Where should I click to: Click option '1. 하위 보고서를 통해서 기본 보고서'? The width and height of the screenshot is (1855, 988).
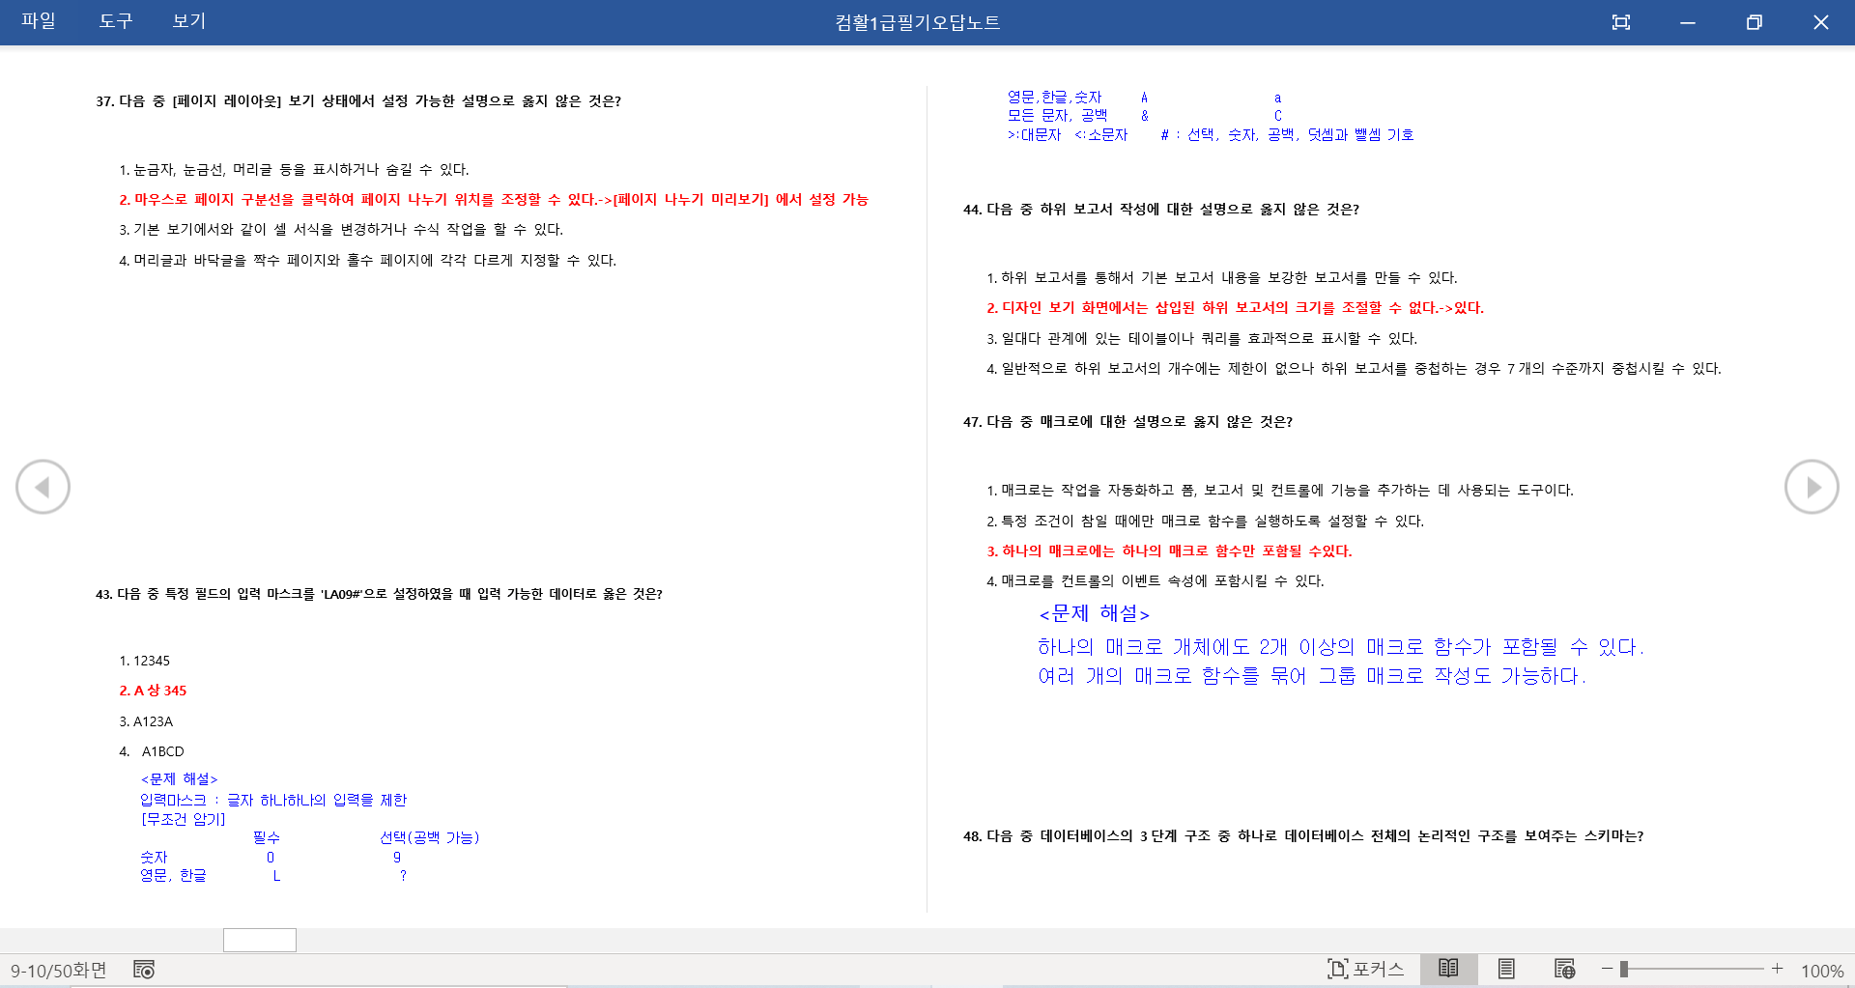tap(1221, 277)
